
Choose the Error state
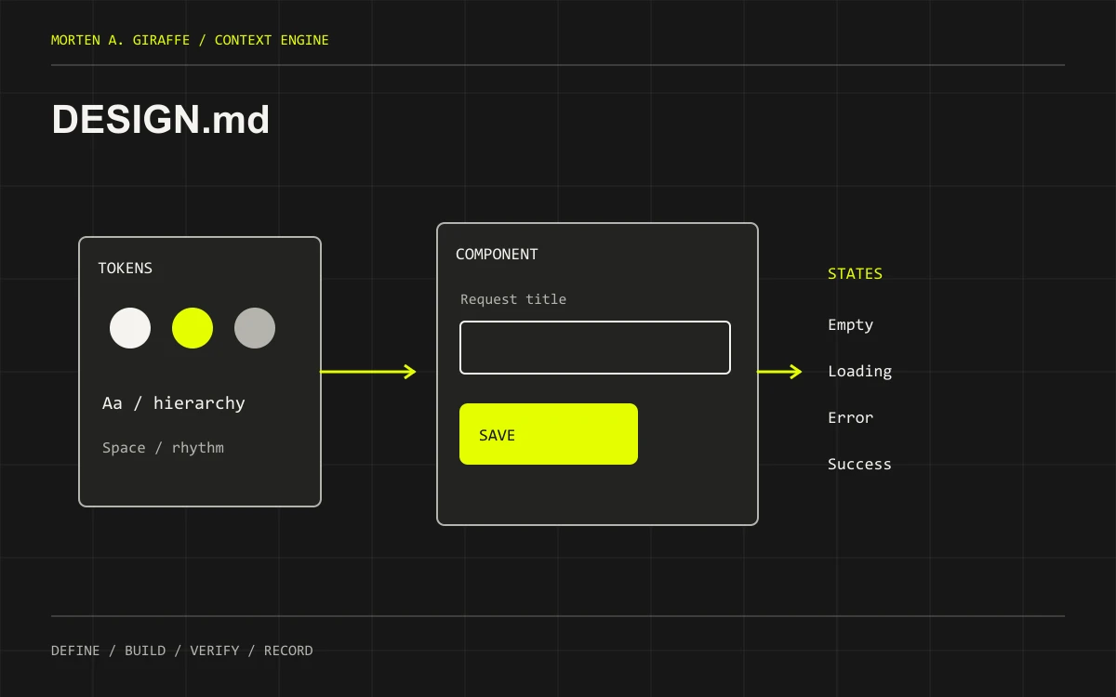tap(851, 417)
